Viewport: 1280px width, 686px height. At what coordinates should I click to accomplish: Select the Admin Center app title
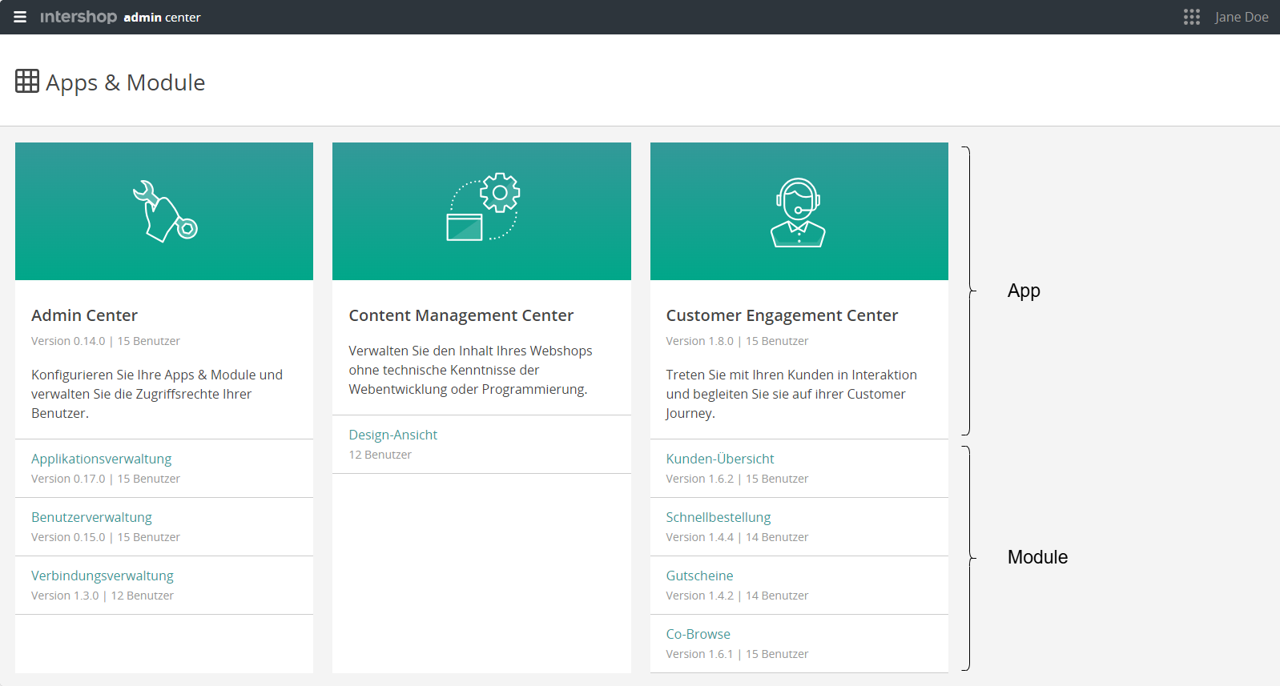(x=84, y=315)
